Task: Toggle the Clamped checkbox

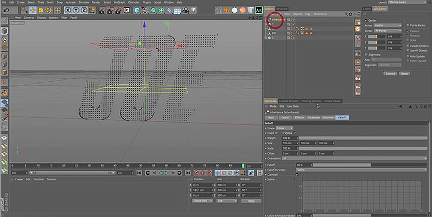Action: [297, 174]
